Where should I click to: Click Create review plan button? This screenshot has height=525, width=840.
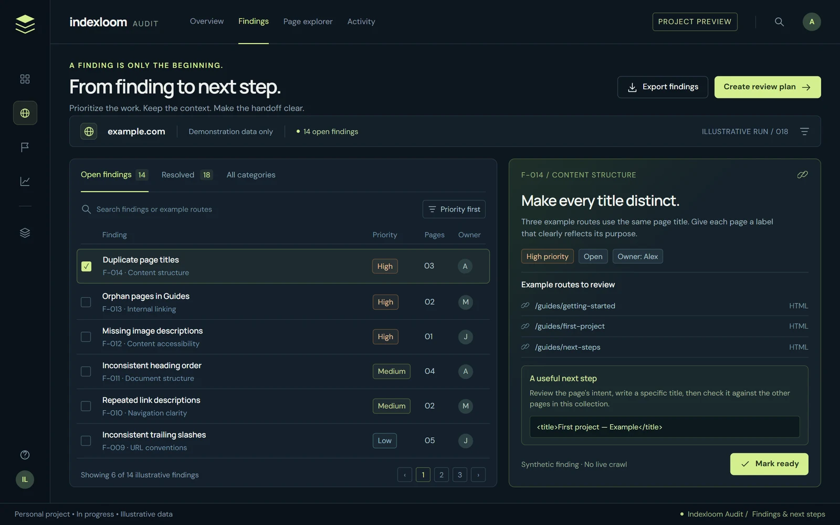click(x=768, y=87)
